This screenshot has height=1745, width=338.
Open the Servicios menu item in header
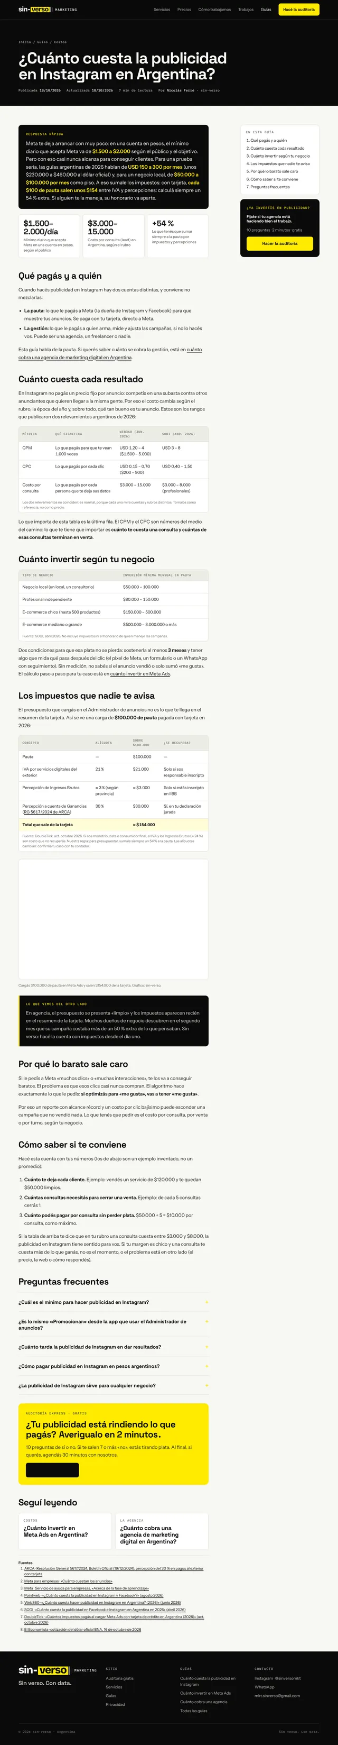(162, 10)
